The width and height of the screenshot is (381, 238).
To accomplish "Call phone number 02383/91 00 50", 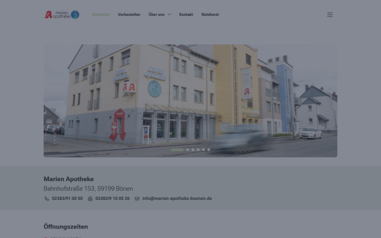I will coord(67,199).
